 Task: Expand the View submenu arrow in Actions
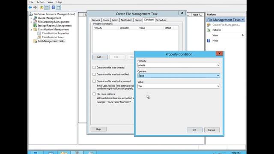click(x=243, y=35)
